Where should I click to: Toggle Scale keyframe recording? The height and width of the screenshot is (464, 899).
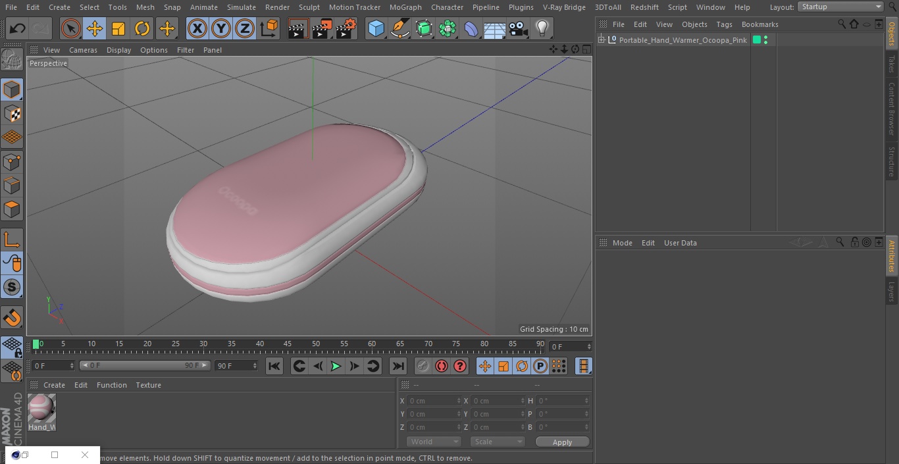503,366
